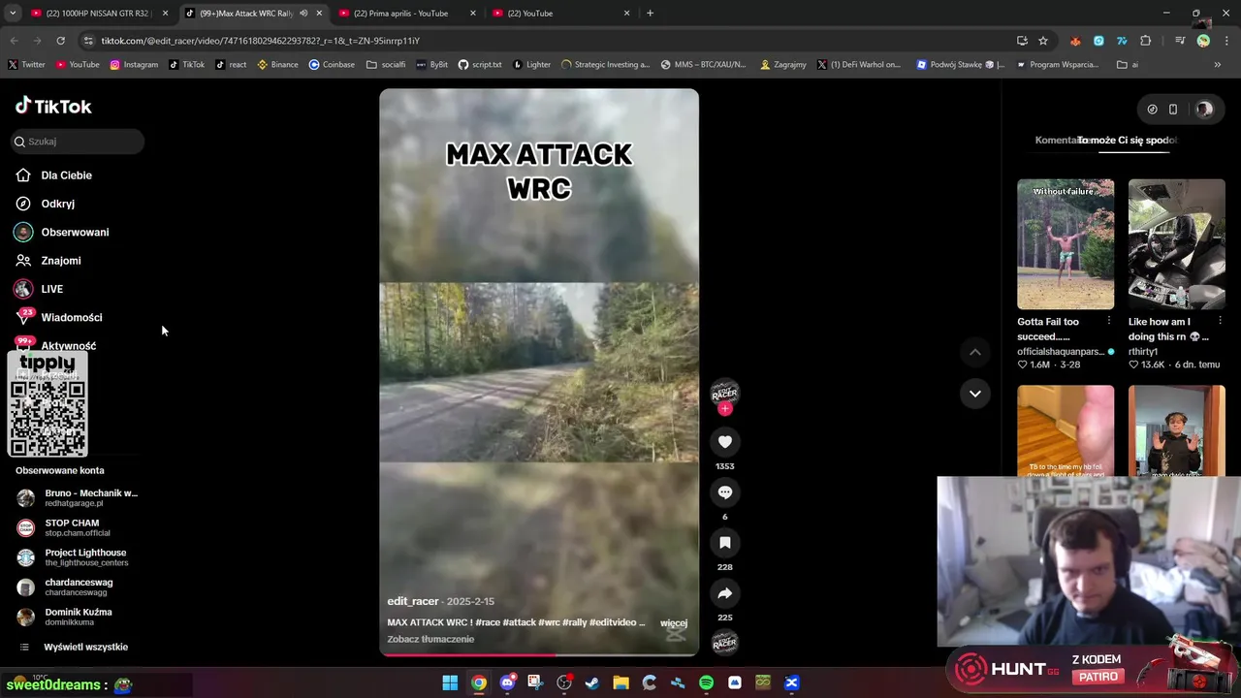Open the coin icon in TikTok header
The width and height of the screenshot is (1241, 698).
[1152, 110]
